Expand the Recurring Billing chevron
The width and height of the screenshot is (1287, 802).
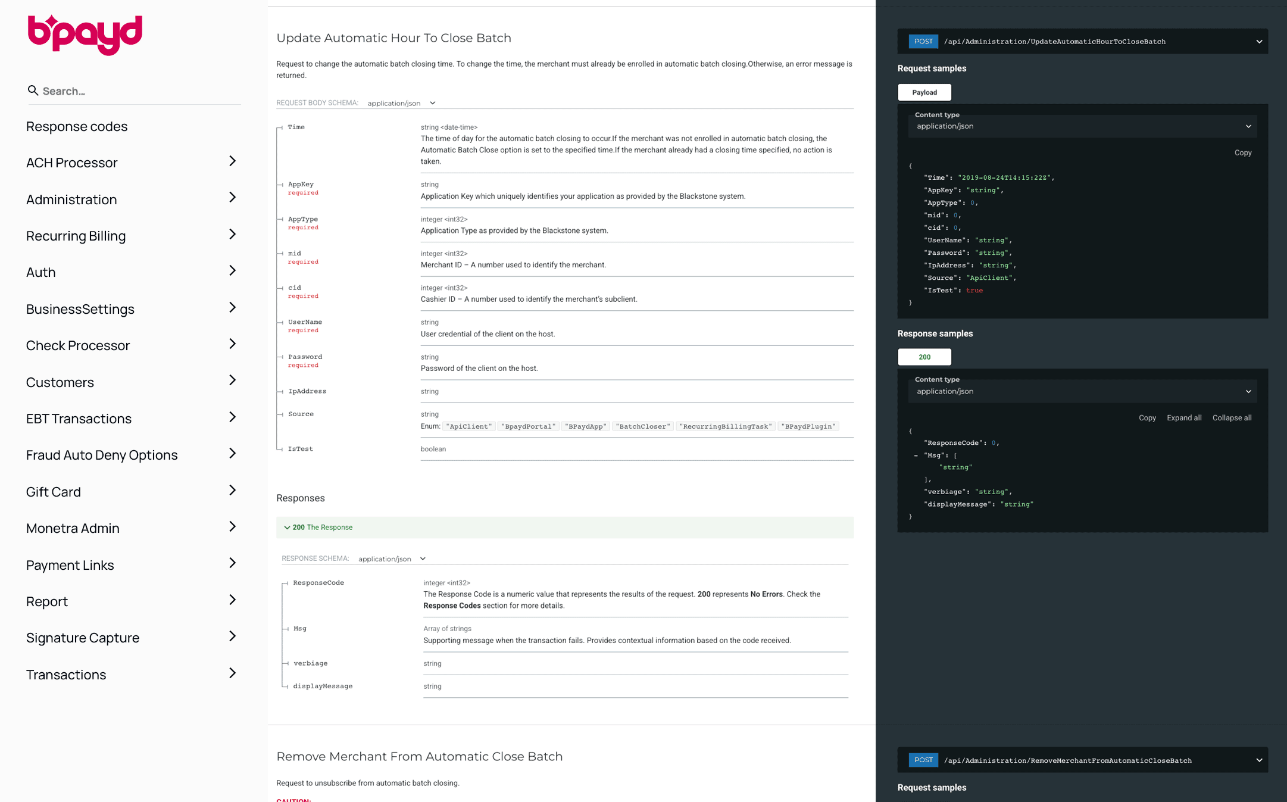pos(233,235)
